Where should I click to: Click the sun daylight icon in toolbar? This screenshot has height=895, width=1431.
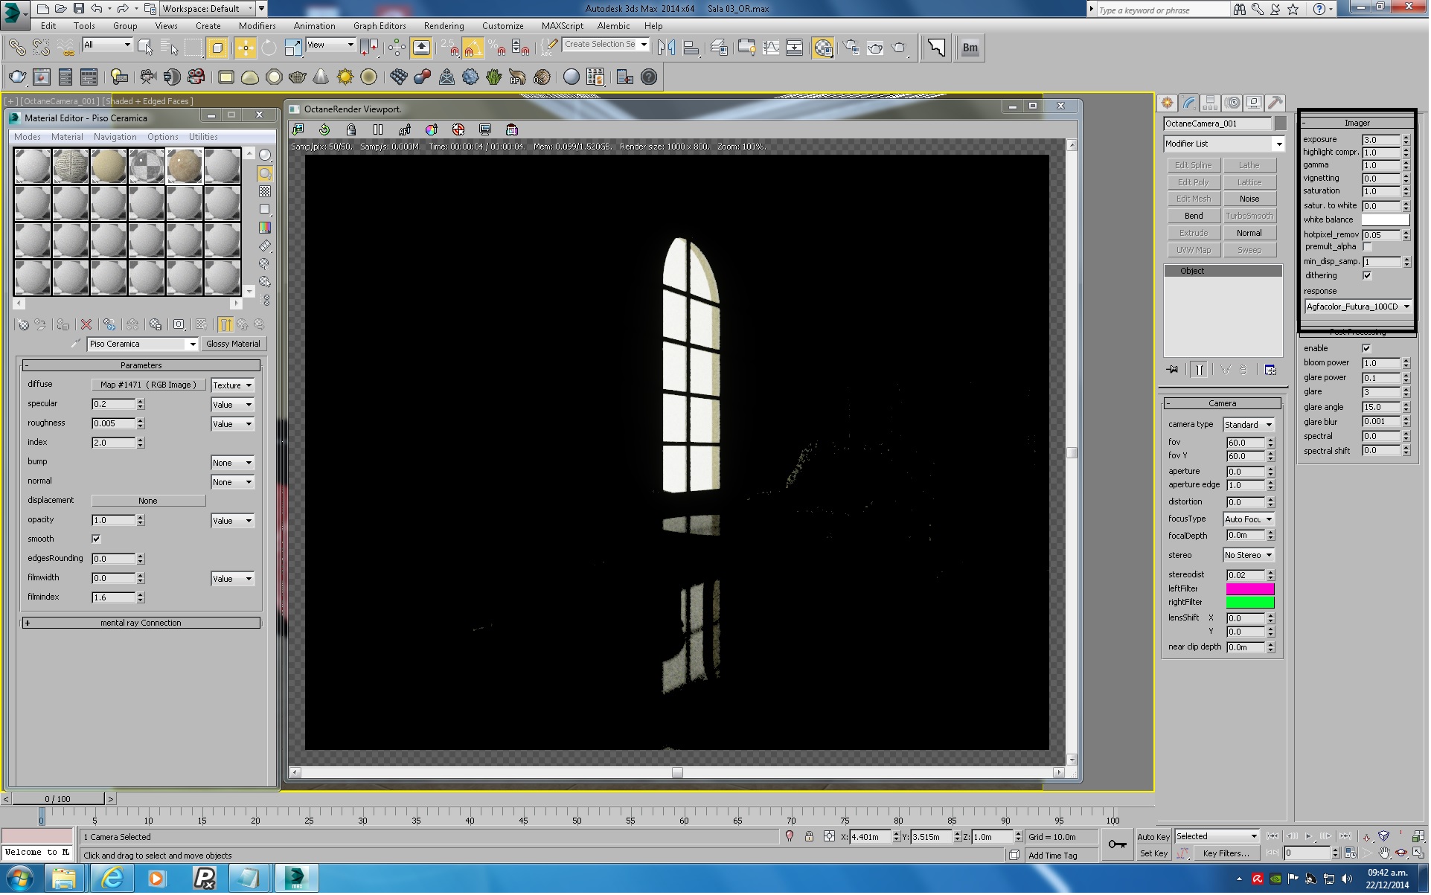[345, 77]
